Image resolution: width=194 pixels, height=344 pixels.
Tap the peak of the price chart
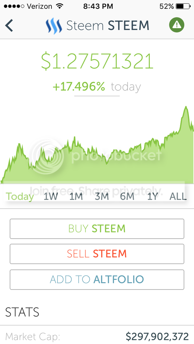186,107
